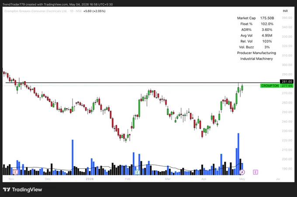Click the 1D interval label in the title
This screenshot has height=197, width=297.
71,11
